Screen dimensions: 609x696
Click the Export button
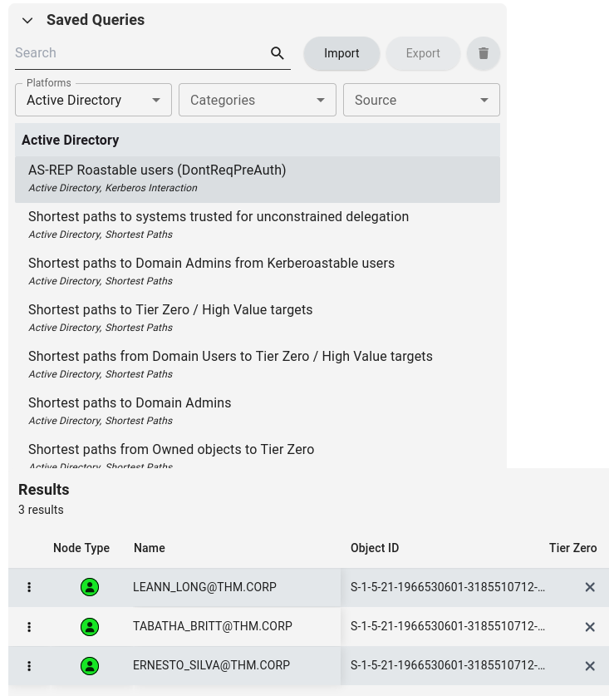[423, 53]
